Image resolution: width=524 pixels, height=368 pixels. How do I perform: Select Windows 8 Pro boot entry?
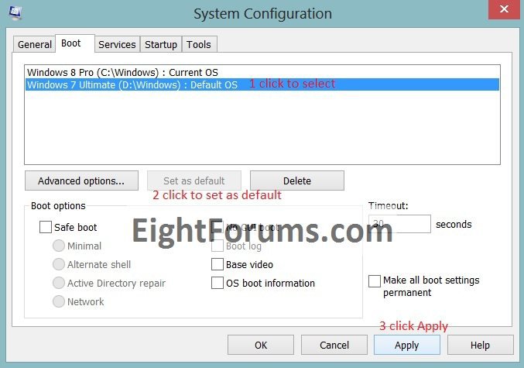click(x=262, y=72)
